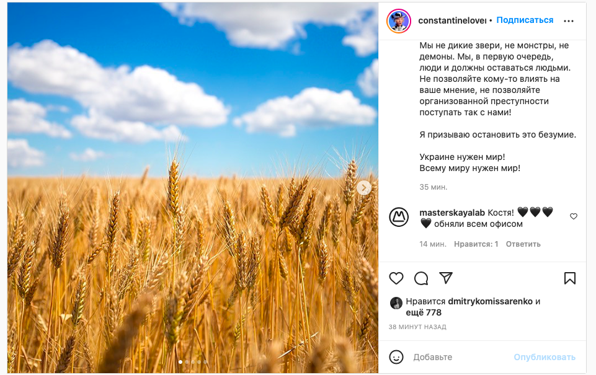The image size is (596, 375).
Task: Go to next photo with carousel arrow
Action: (364, 187)
